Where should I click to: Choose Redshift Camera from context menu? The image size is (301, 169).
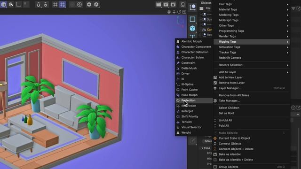point(252,58)
